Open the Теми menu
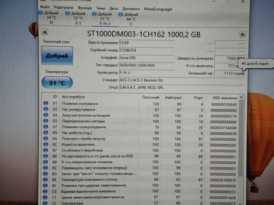274x205 pixels. point(101,8)
